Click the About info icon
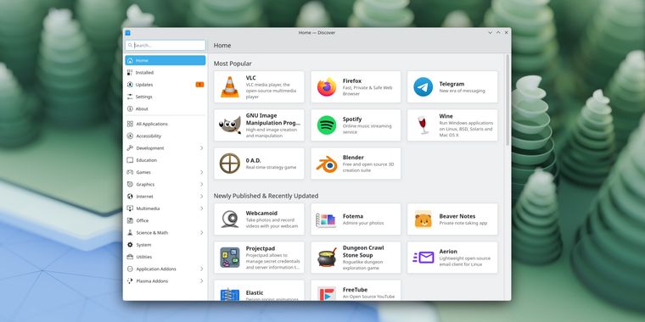 tap(130, 108)
